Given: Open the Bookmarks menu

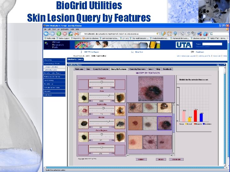Looking at the screenshot, I should click(x=65, y=29).
